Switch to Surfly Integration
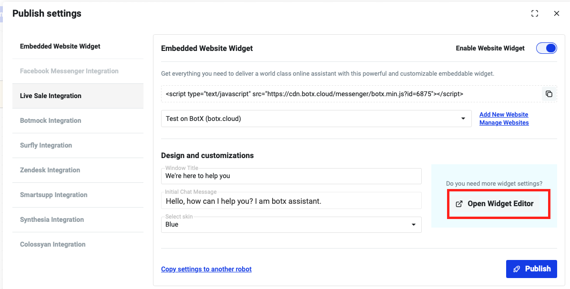 46,145
